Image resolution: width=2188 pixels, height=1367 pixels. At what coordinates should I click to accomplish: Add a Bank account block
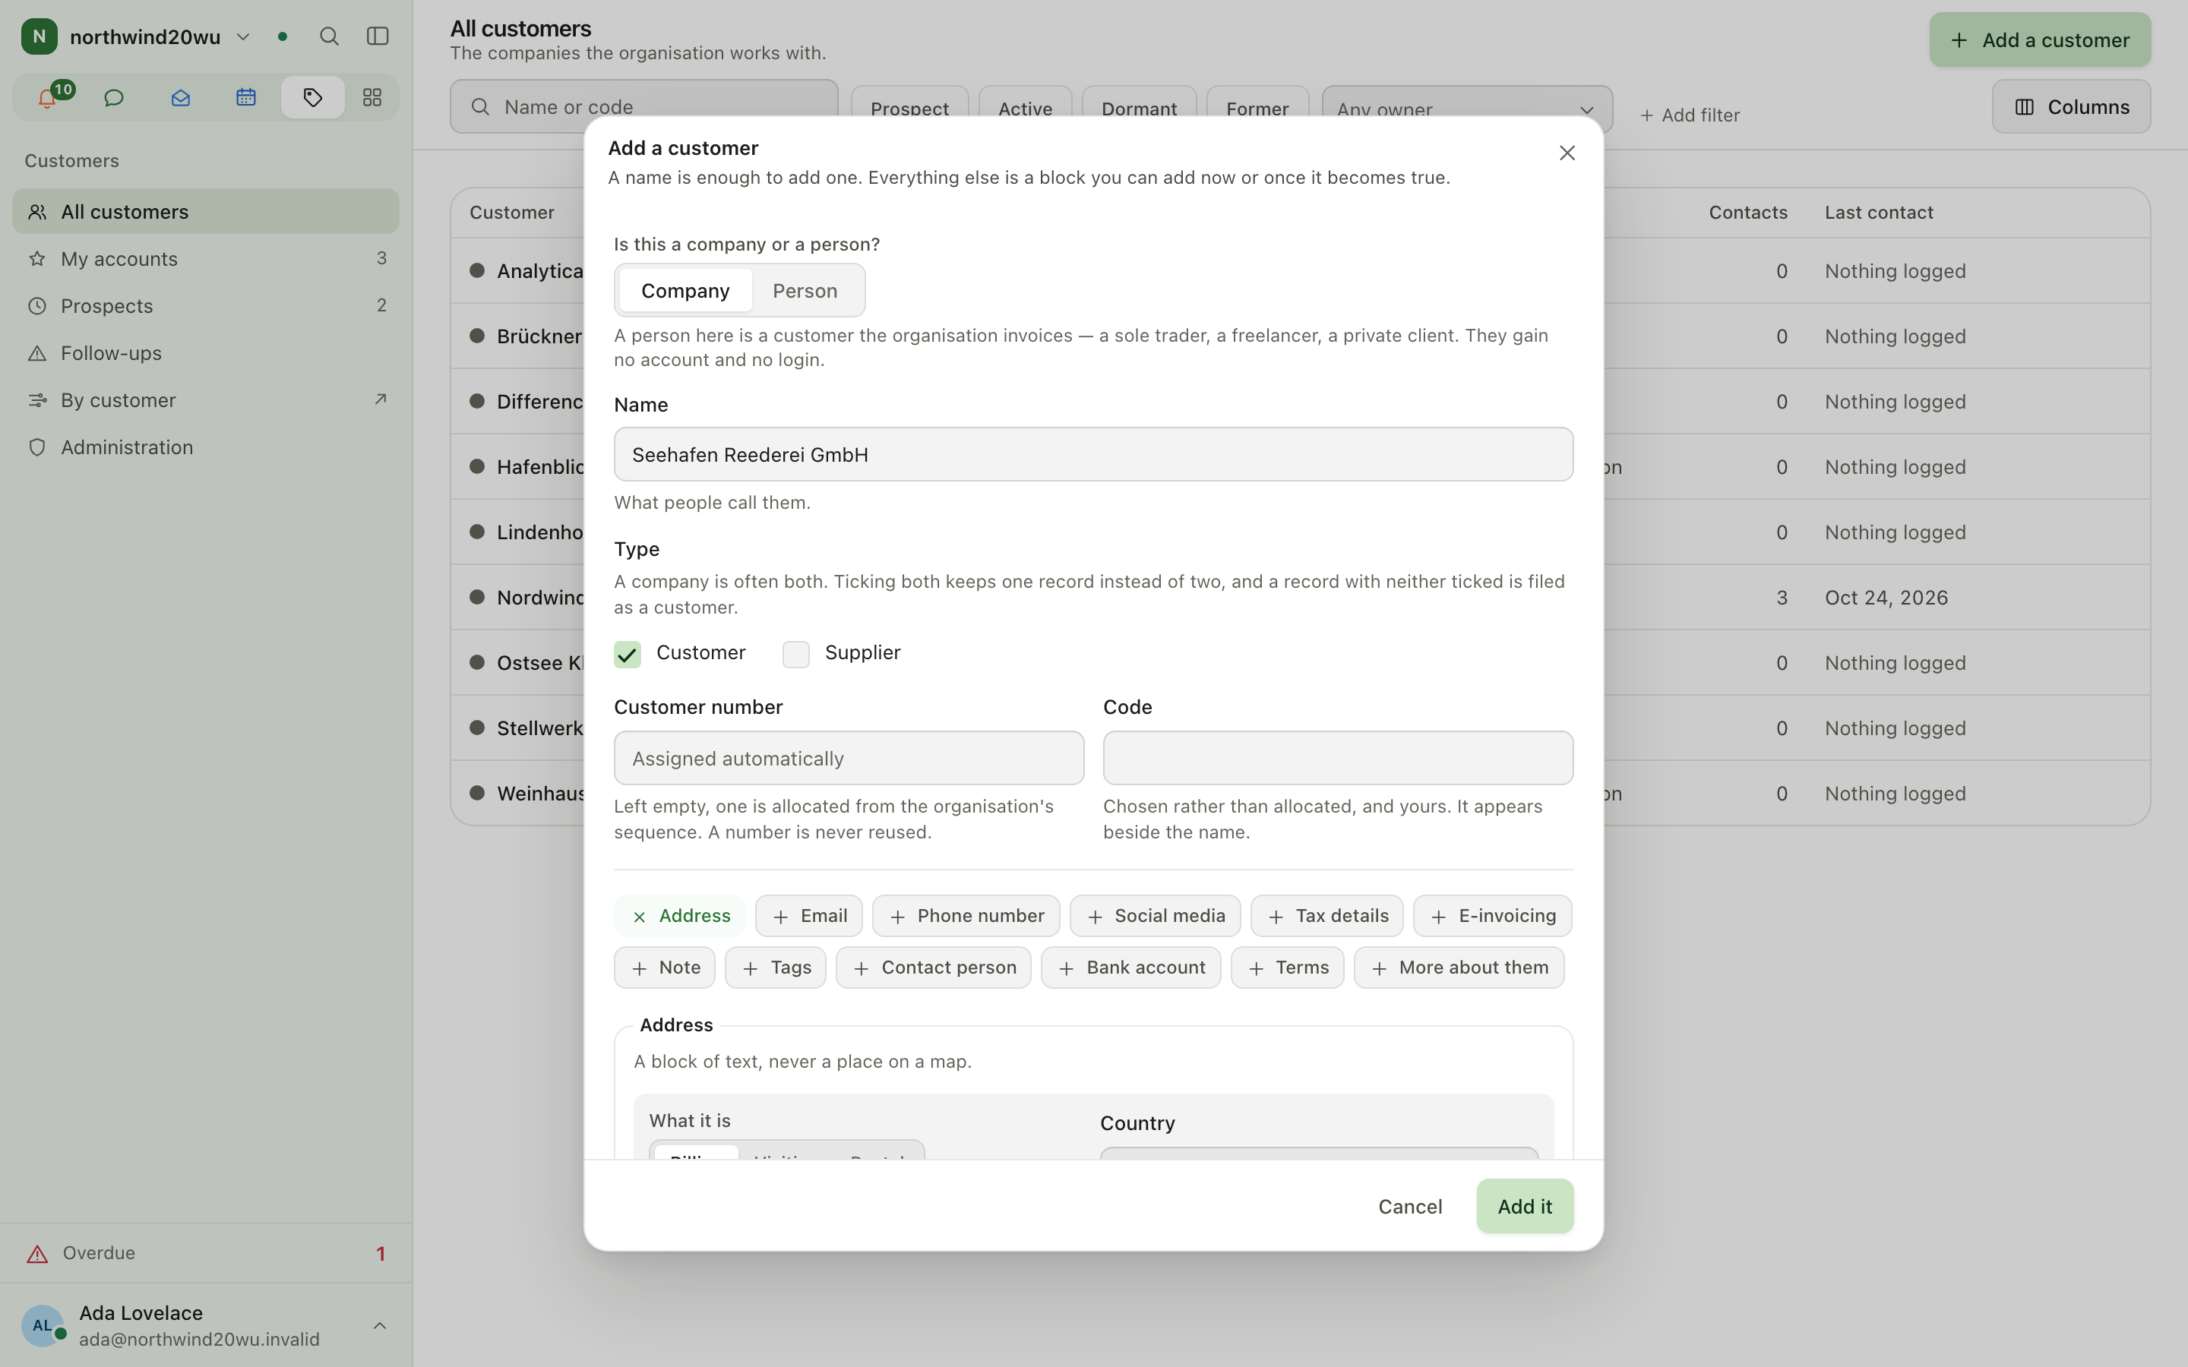(1130, 968)
